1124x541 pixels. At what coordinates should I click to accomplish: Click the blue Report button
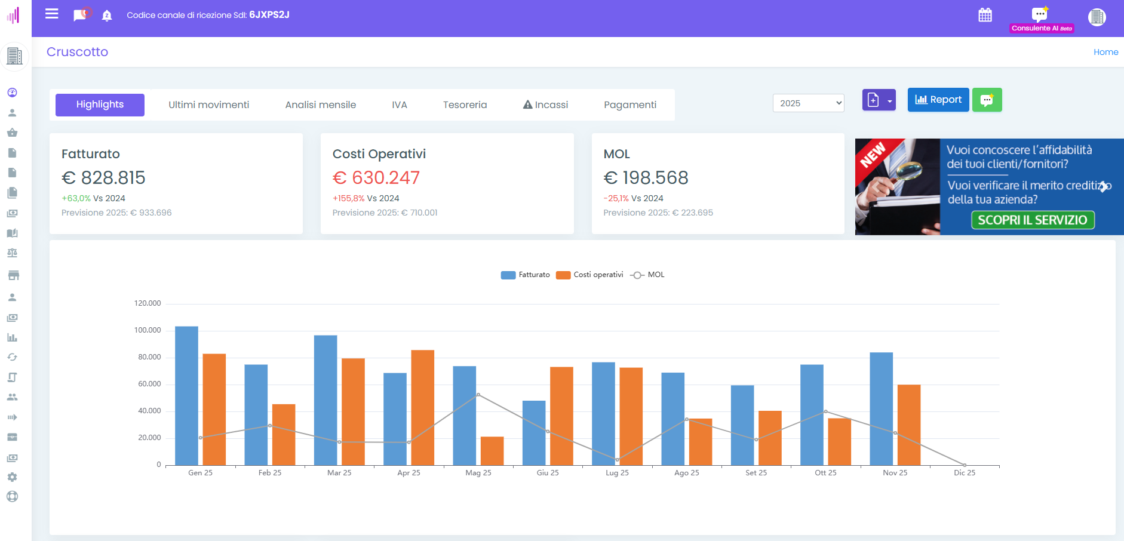[x=938, y=100]
